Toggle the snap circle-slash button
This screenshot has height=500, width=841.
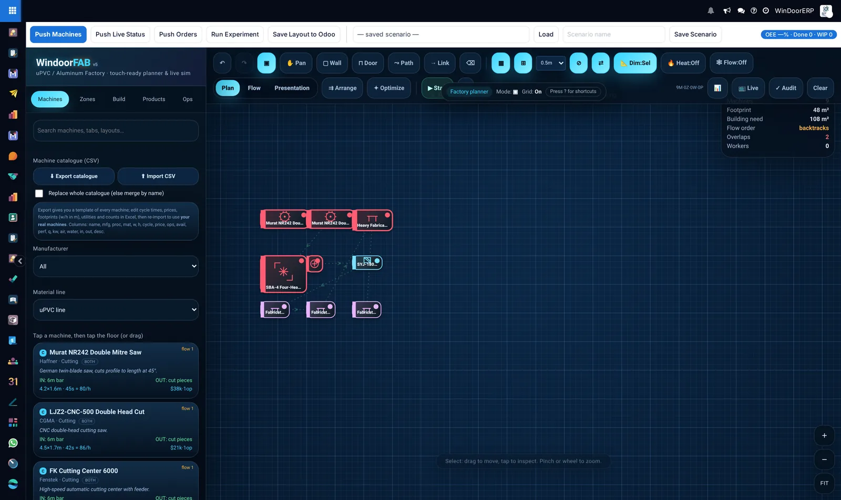click(x=579, y=63)
